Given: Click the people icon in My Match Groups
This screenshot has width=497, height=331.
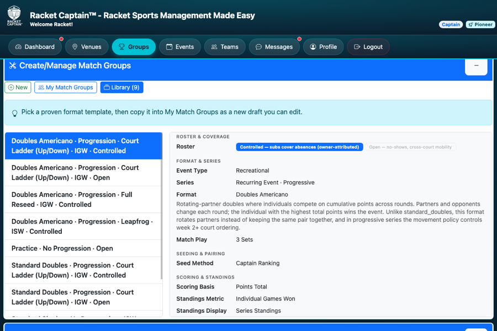Looking at the screenshot, I should coord(41,87).
